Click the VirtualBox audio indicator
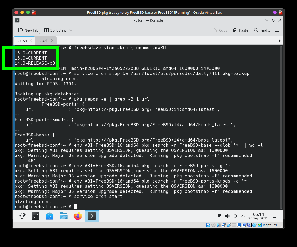This screenshot has height=247, width=297. 218,225
